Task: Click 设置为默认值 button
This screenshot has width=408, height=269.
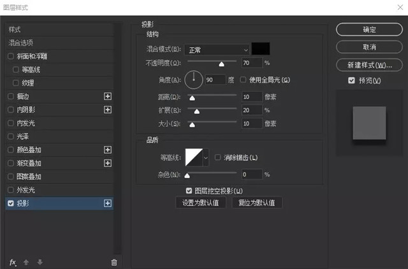Action: pyautogui.click(x=201, y=203)
